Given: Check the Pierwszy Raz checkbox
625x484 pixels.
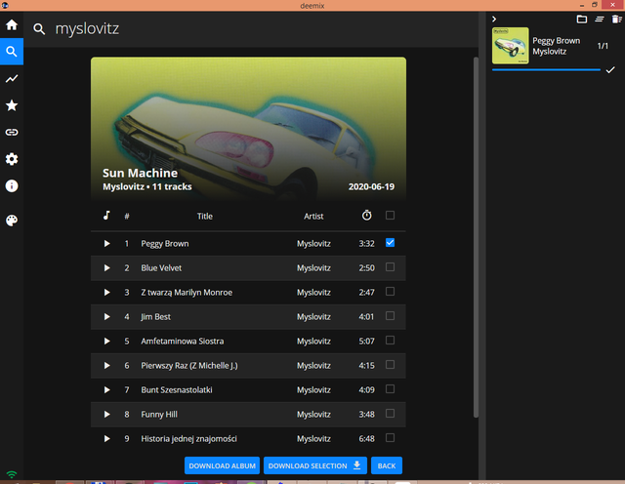Looking at the screenshot, I should point(390,365).
